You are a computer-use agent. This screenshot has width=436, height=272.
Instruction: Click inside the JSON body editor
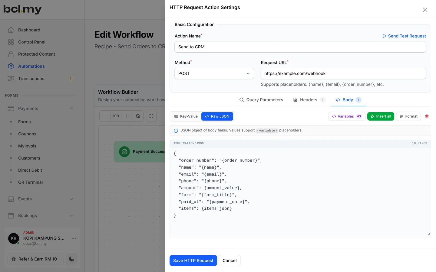click(x=300, y=193)
